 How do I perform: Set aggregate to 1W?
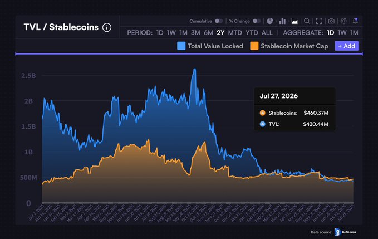pyautogui.click(x=342, y=33)
